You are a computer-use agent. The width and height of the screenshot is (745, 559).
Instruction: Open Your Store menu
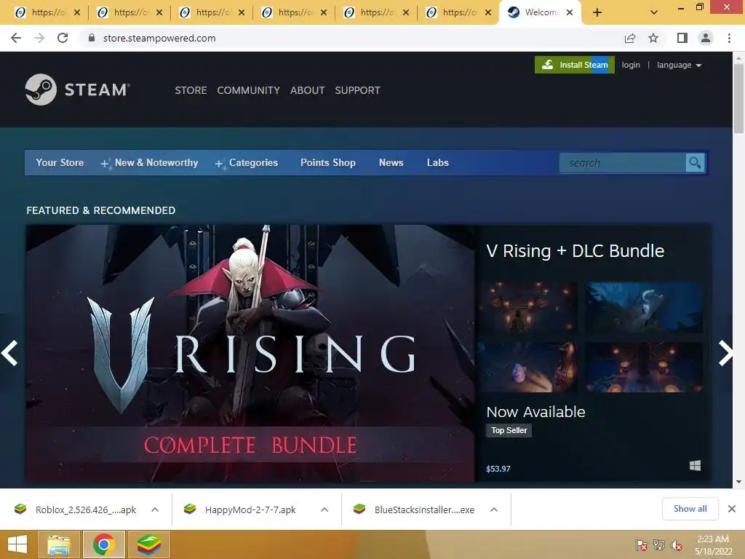coord(60,162)
